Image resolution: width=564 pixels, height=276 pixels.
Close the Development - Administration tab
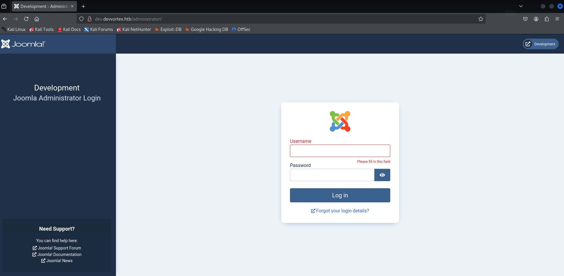pyautogui.click(x=72, y=6)
